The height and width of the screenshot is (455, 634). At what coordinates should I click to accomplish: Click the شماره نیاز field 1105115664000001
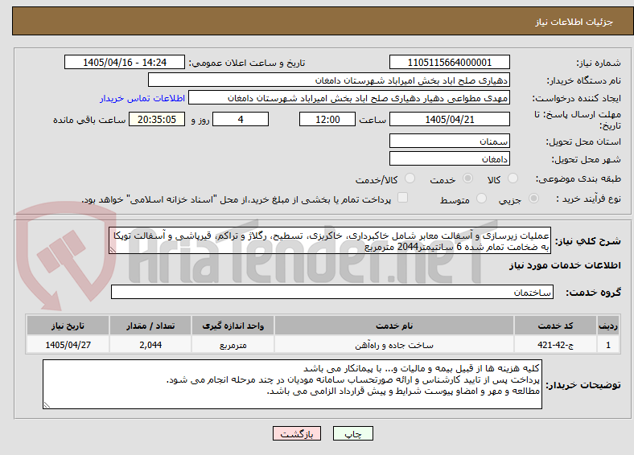pos(449,63)
